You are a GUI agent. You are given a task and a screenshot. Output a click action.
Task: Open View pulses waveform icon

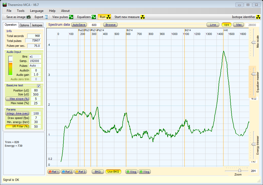click(x=71, y=17)
